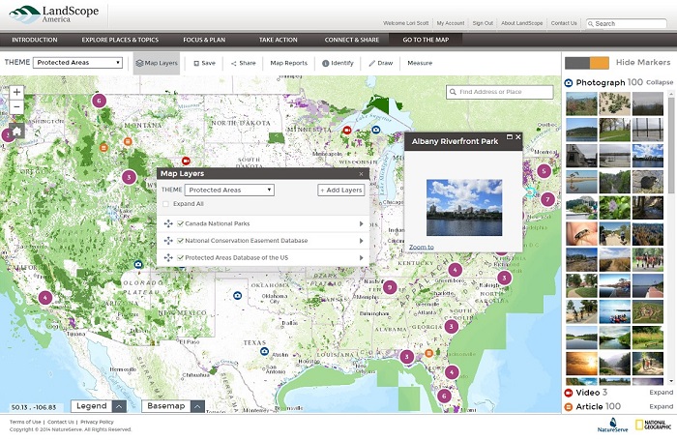This screenshot has width=677, height=441.
Task: Expand the Video section
Action: [661, 393]
